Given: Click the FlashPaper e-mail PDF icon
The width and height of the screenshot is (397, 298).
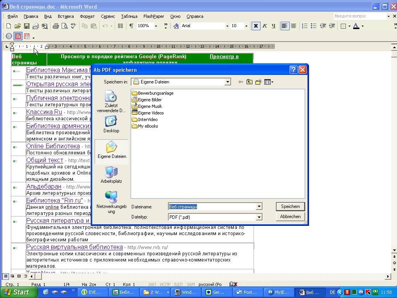Looking at the screenshot, I should [x=27, y=36].
